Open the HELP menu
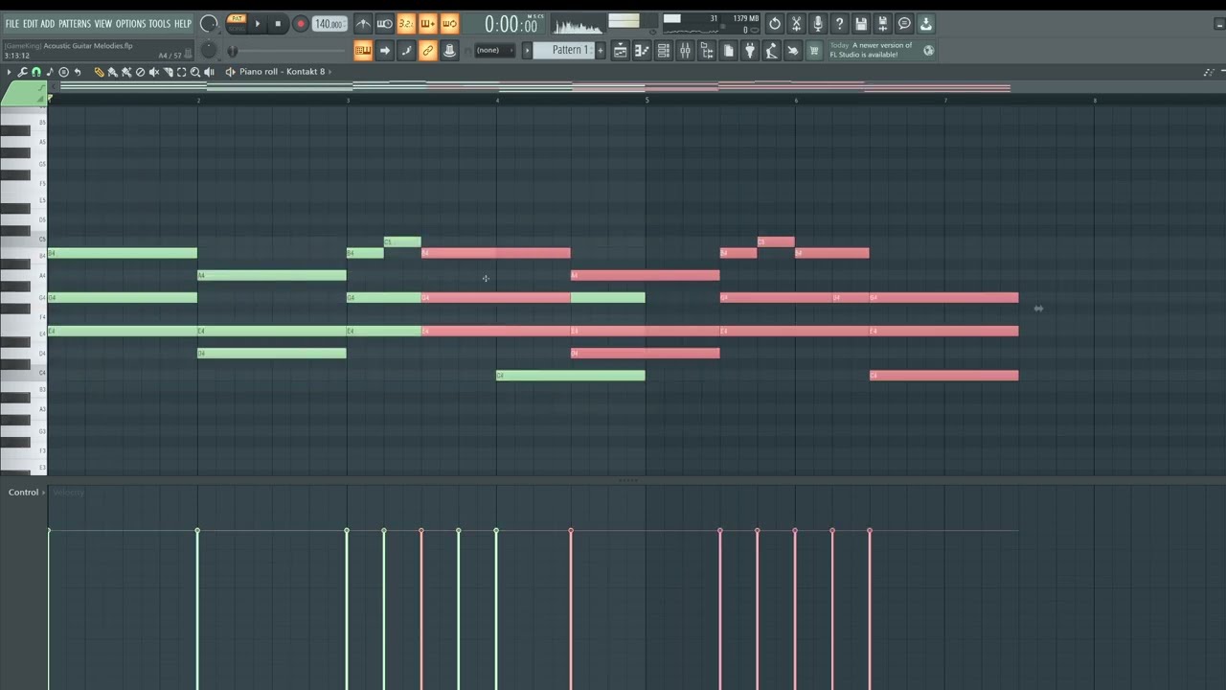The width and height of the screenshot is (1226, 690). tap(183, 24)
